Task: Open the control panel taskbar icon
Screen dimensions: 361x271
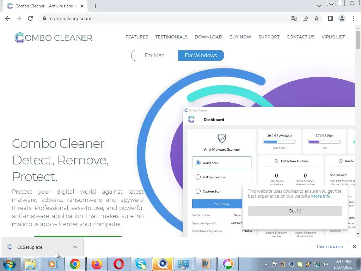Action: (x=184, y=264)
